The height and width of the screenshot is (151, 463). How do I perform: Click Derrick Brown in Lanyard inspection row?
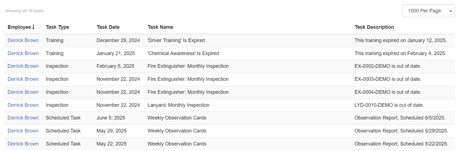click(x=23, y=105)
